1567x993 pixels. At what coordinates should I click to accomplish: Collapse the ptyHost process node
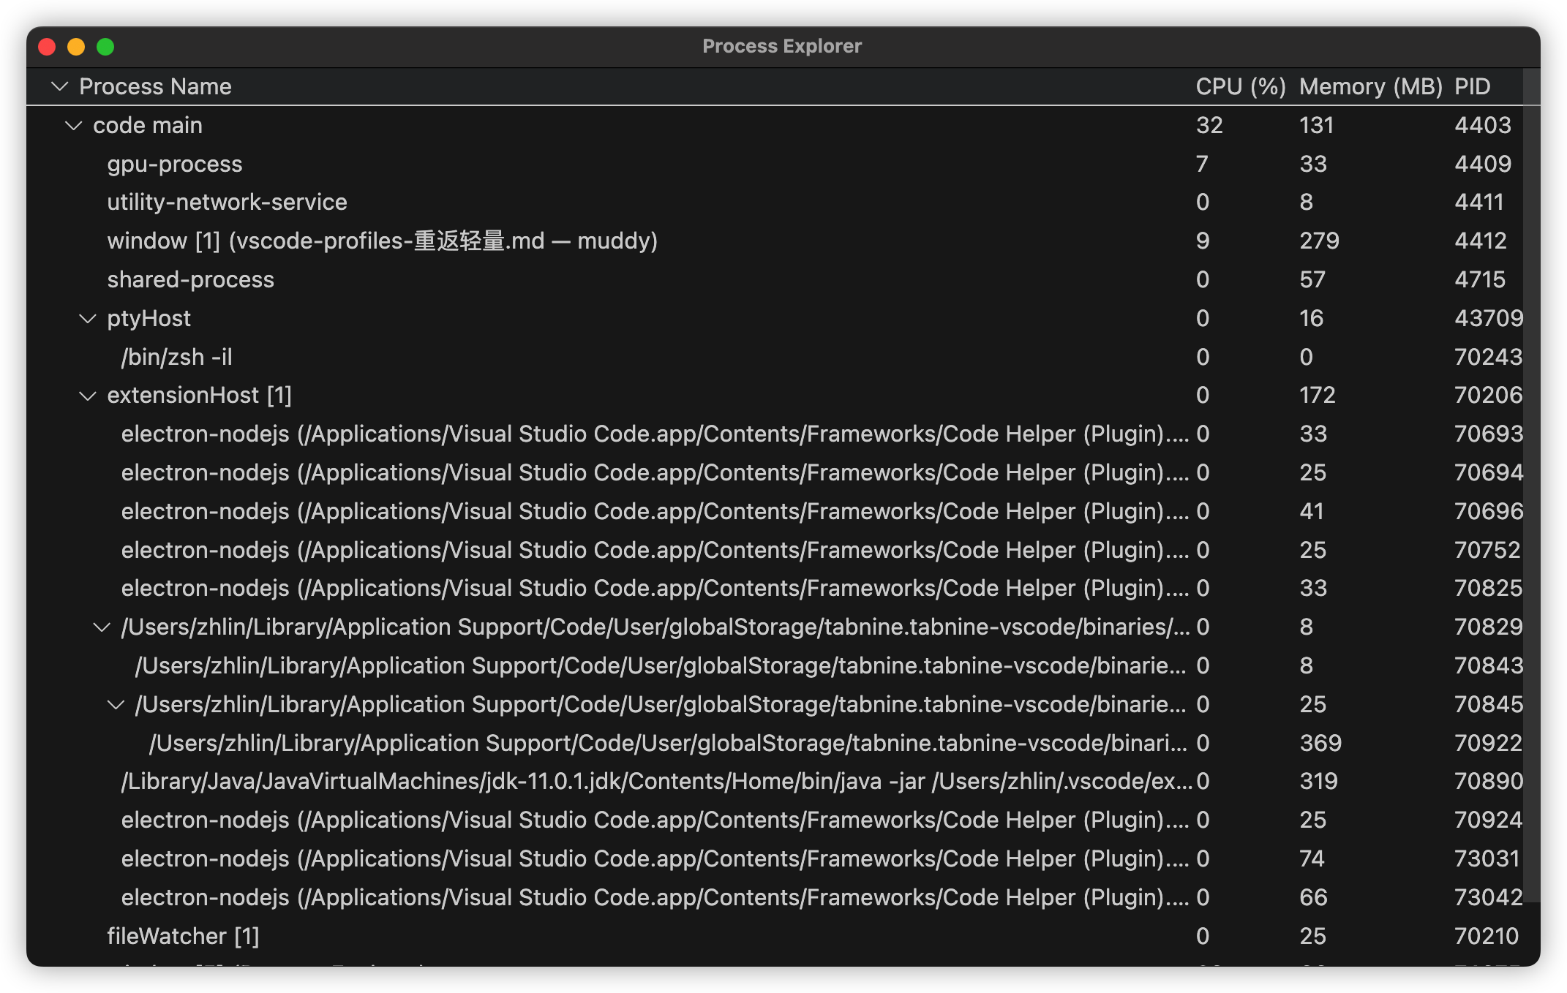tap(87, 319)
